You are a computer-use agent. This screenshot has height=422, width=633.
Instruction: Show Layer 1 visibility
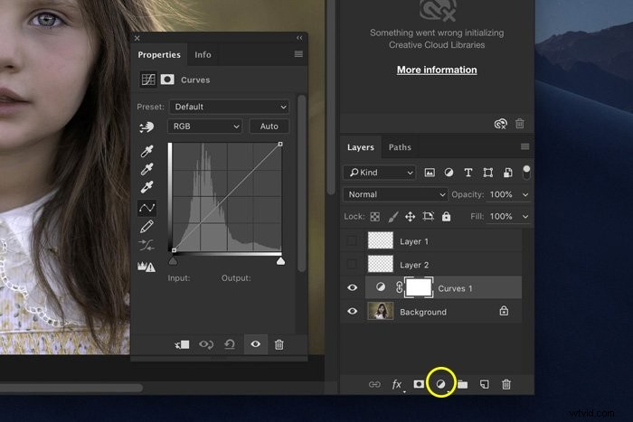point(352,241)
